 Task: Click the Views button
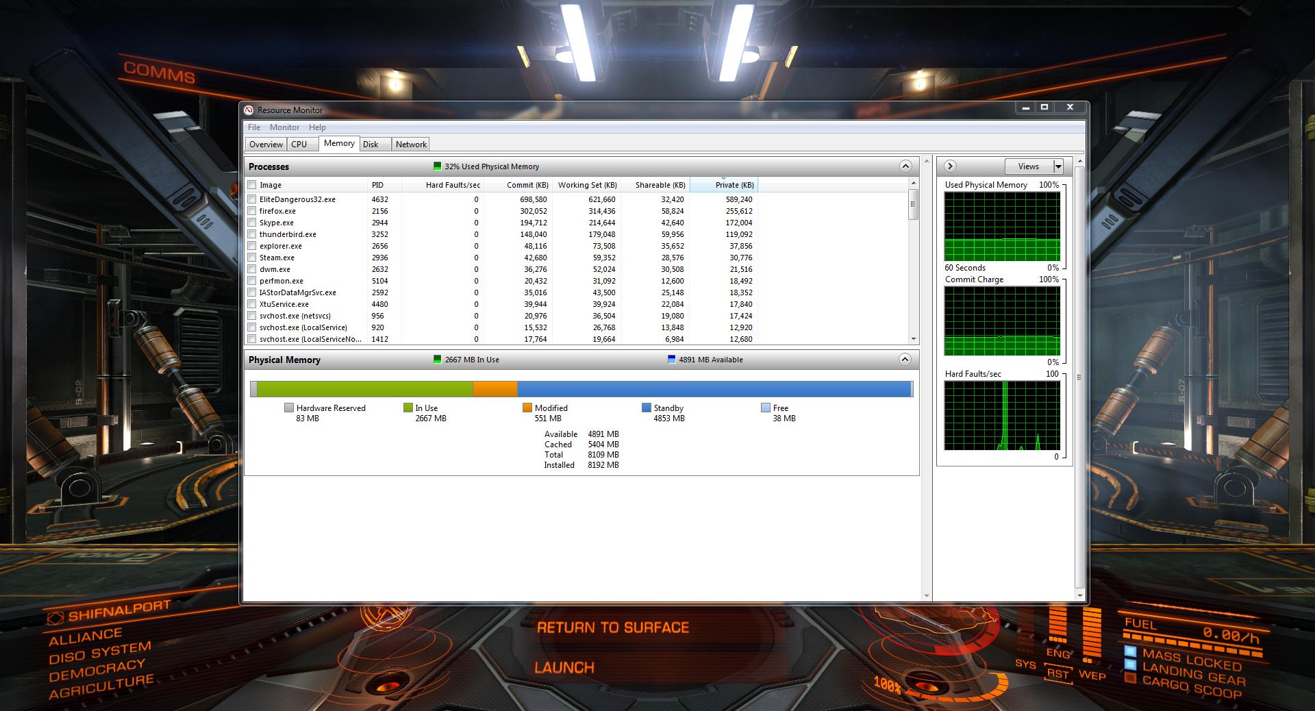tap(1029, 166)
